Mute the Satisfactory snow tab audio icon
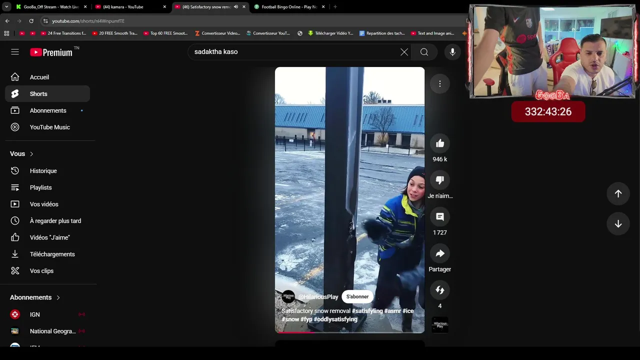 pos(235,7)
